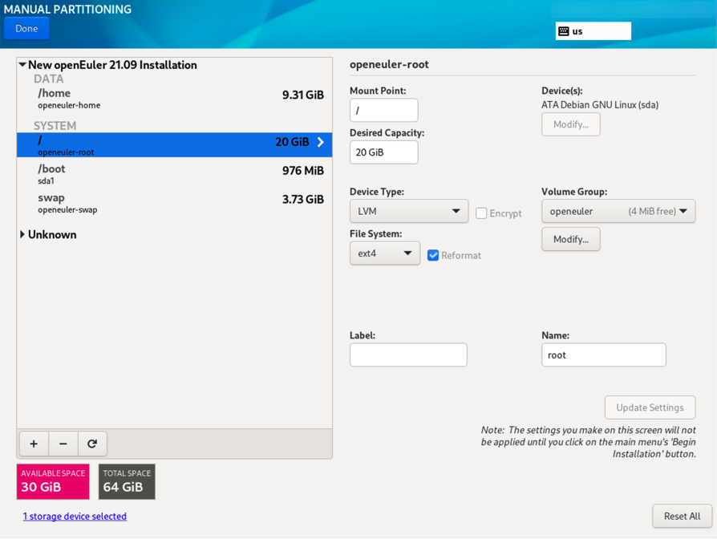Reload storage configuration with refresh icon
717x539 pixels.
coord(92,444)
